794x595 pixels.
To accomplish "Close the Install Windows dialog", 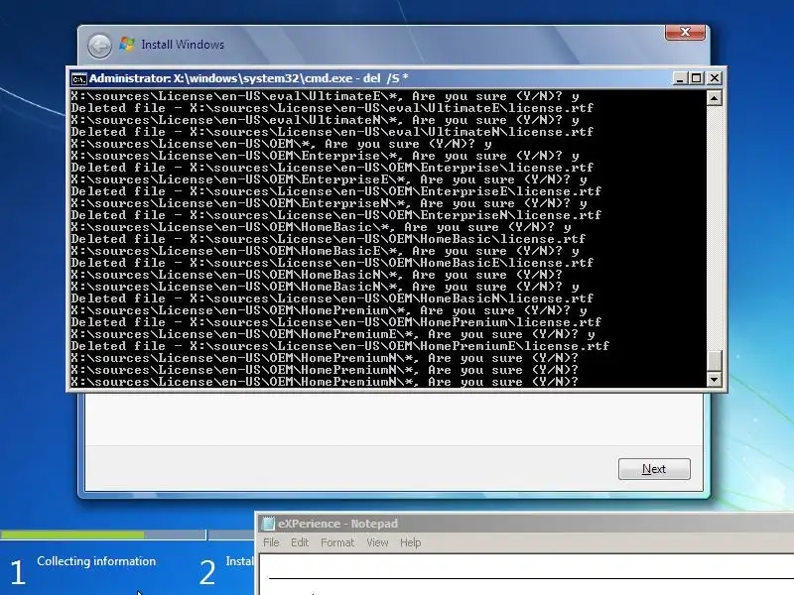I will [685, 32].
